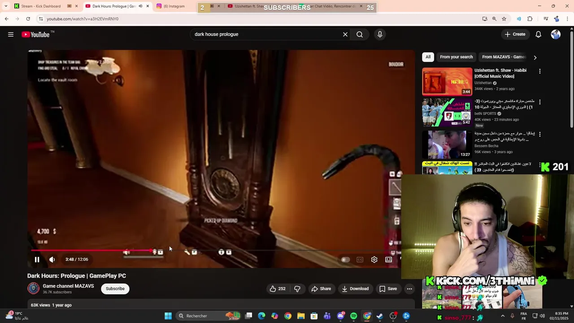Reload the page
Screen dimensions: 574x323
[x=28, y=19]
